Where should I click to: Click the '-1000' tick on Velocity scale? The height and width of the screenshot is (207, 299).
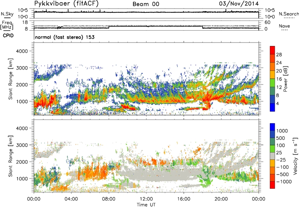tap(284, 182)
